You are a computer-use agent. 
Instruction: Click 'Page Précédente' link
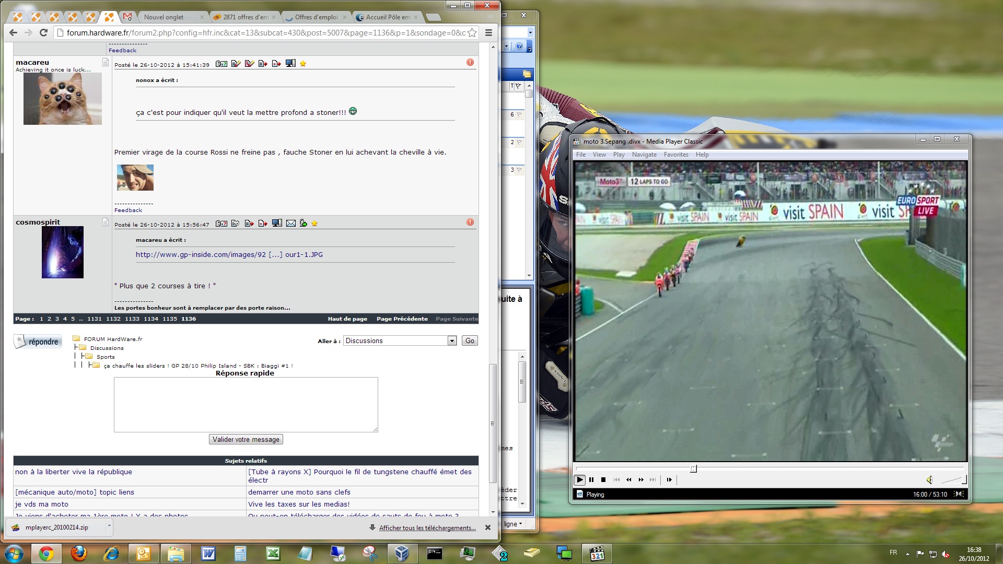point(402,319)
